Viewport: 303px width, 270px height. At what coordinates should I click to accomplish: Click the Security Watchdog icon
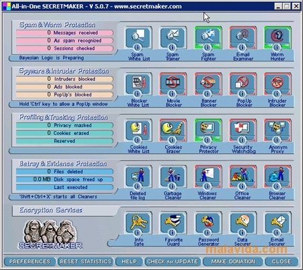pos(242,130)
